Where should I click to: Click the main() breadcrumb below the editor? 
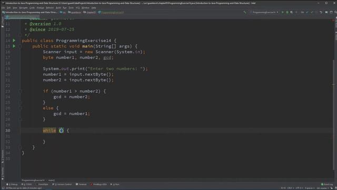click(x=52, y=180)
